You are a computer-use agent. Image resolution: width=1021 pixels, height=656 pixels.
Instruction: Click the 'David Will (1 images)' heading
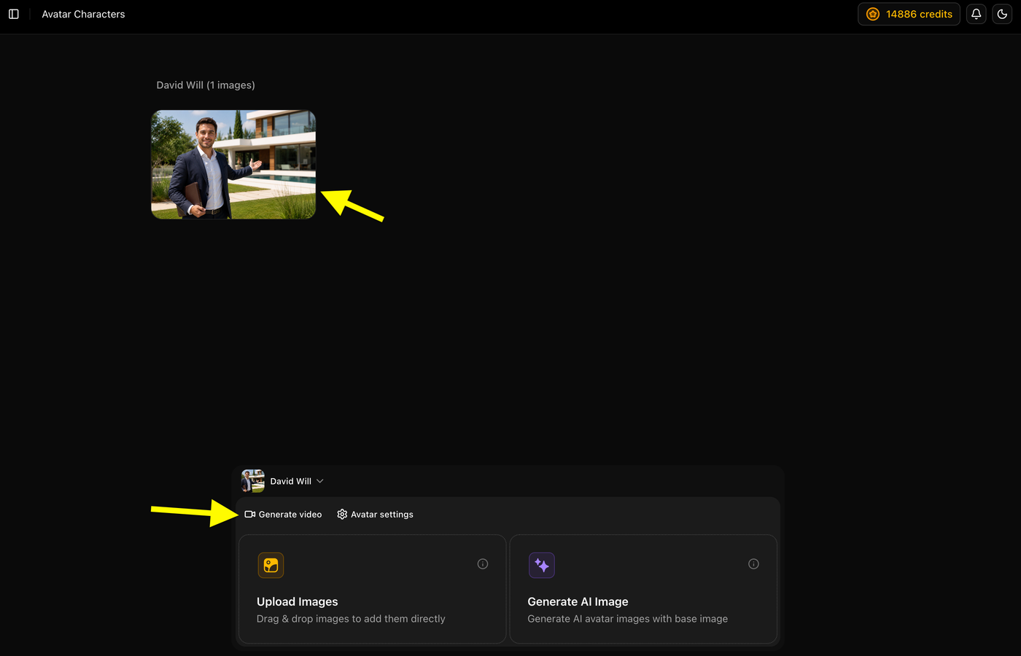point(206,85)
